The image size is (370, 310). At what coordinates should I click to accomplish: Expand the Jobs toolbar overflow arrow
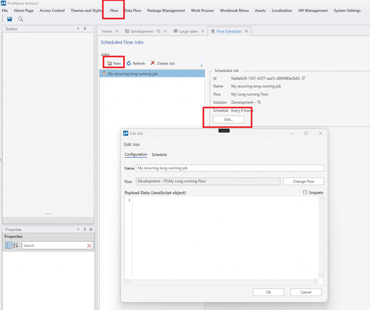201,65
